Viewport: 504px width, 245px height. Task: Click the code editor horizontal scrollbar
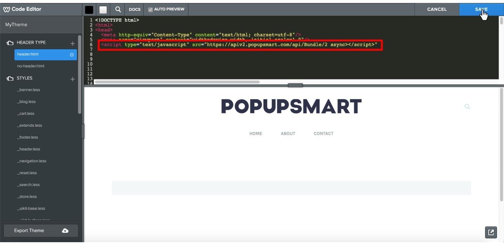(x=177, y=82)
